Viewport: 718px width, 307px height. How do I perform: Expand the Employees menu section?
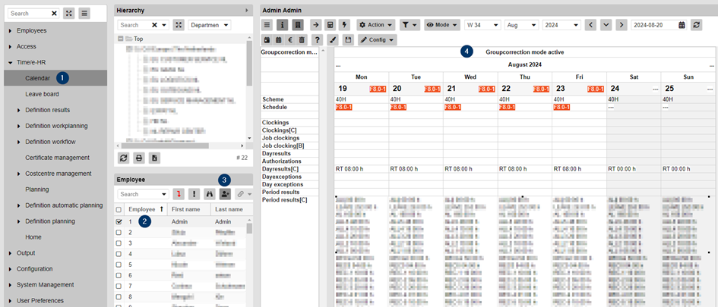point(31,30)
